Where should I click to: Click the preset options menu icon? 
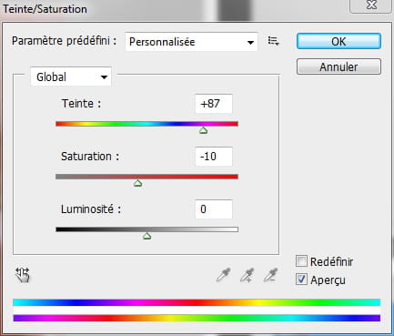pyautogui.click(x=273, y=41)
